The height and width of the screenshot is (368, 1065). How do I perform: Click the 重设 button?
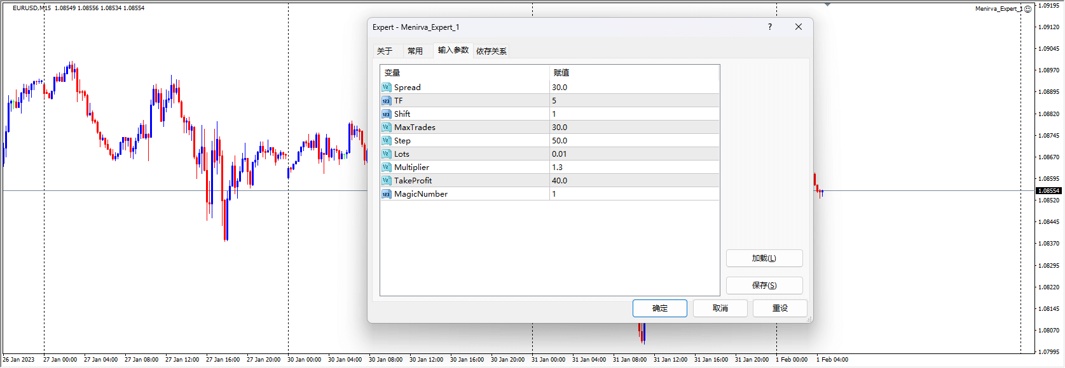pyautogui.click(x=780, y=308)
